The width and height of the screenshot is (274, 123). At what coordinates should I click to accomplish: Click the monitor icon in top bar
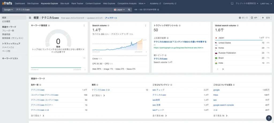(232, 3)
